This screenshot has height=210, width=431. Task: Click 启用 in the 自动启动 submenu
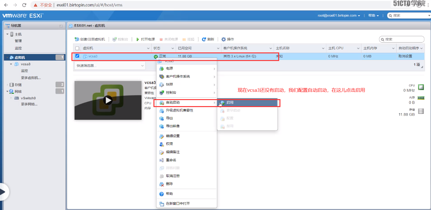click(x=247, y=103)
